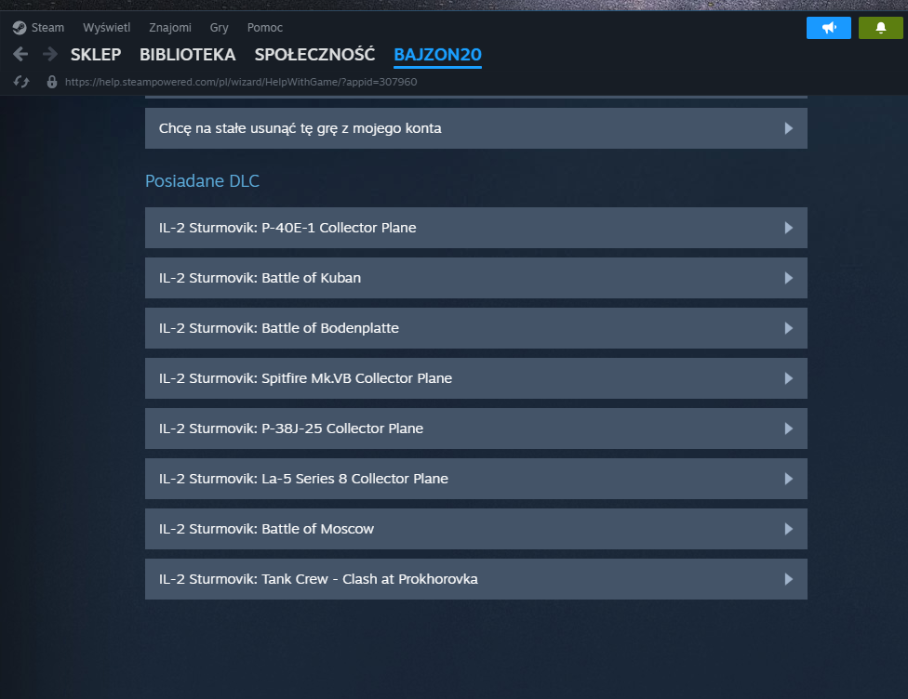908x699 pixels.
Task: Switch to the BIBLIOTEKA tab
Action: pyautogui.click(x=188, y=55)
